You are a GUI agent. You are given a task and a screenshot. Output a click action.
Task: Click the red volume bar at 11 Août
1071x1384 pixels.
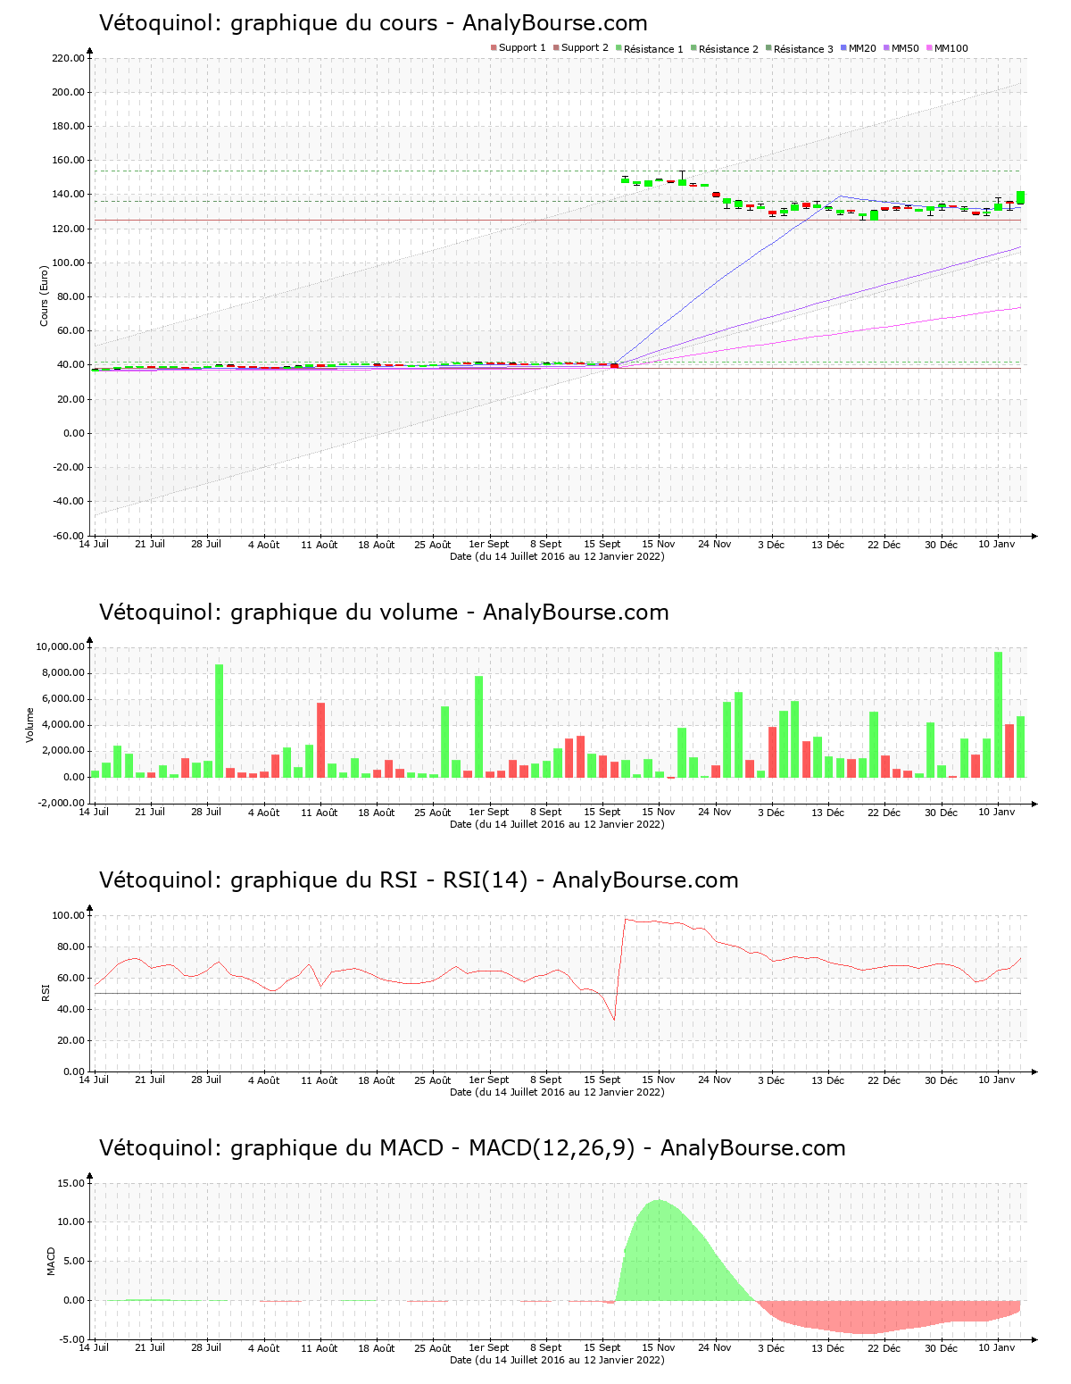pyautogui.click(x=320, y=740)
